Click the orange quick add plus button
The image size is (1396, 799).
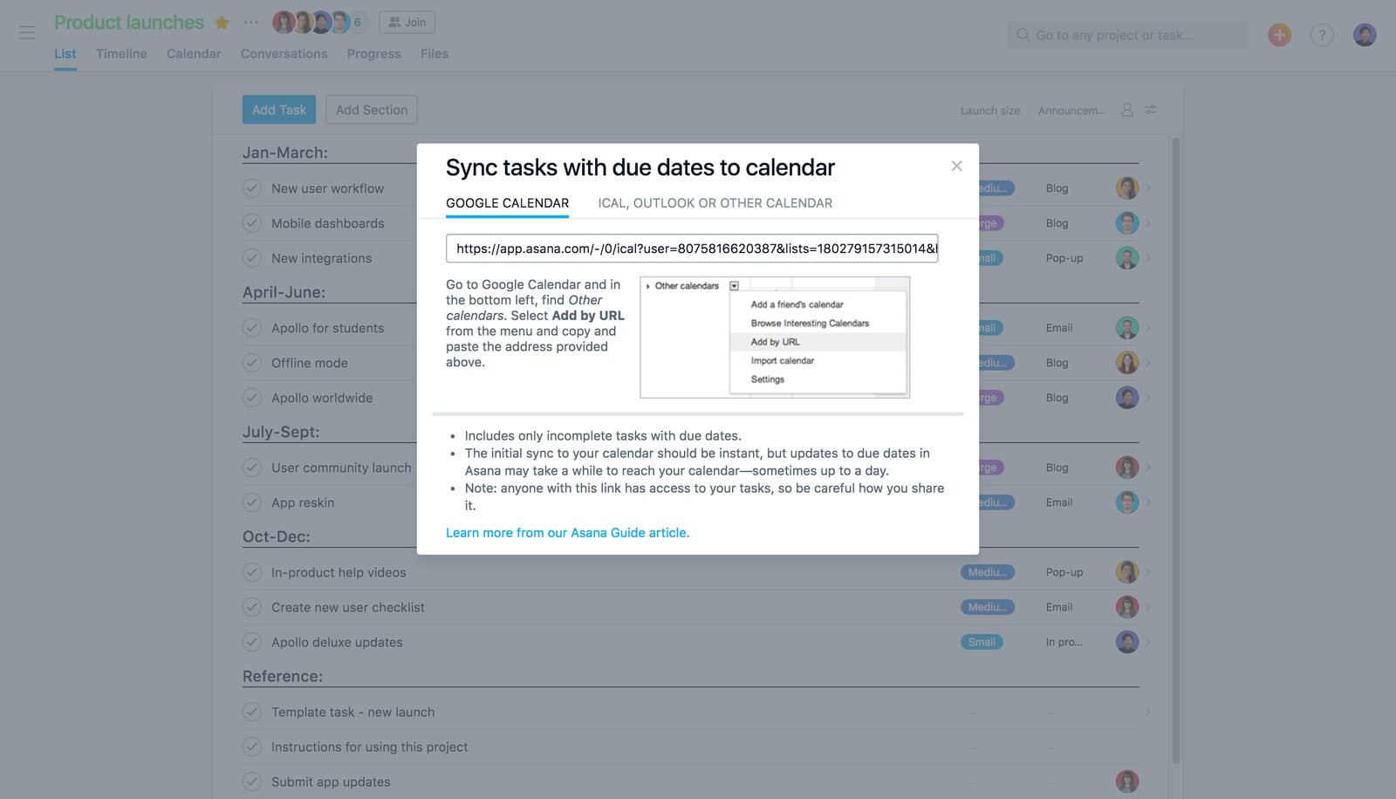point(1279,35)
